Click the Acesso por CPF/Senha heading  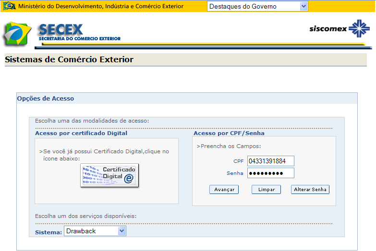[x=229, y=133]
